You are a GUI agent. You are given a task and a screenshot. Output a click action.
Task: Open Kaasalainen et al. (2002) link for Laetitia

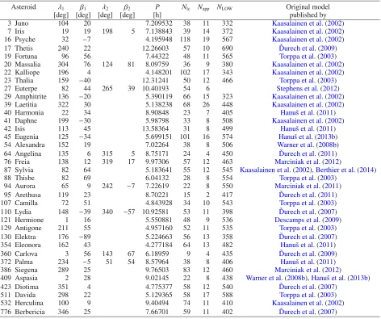pyautogui.click(x=308, y=105)
